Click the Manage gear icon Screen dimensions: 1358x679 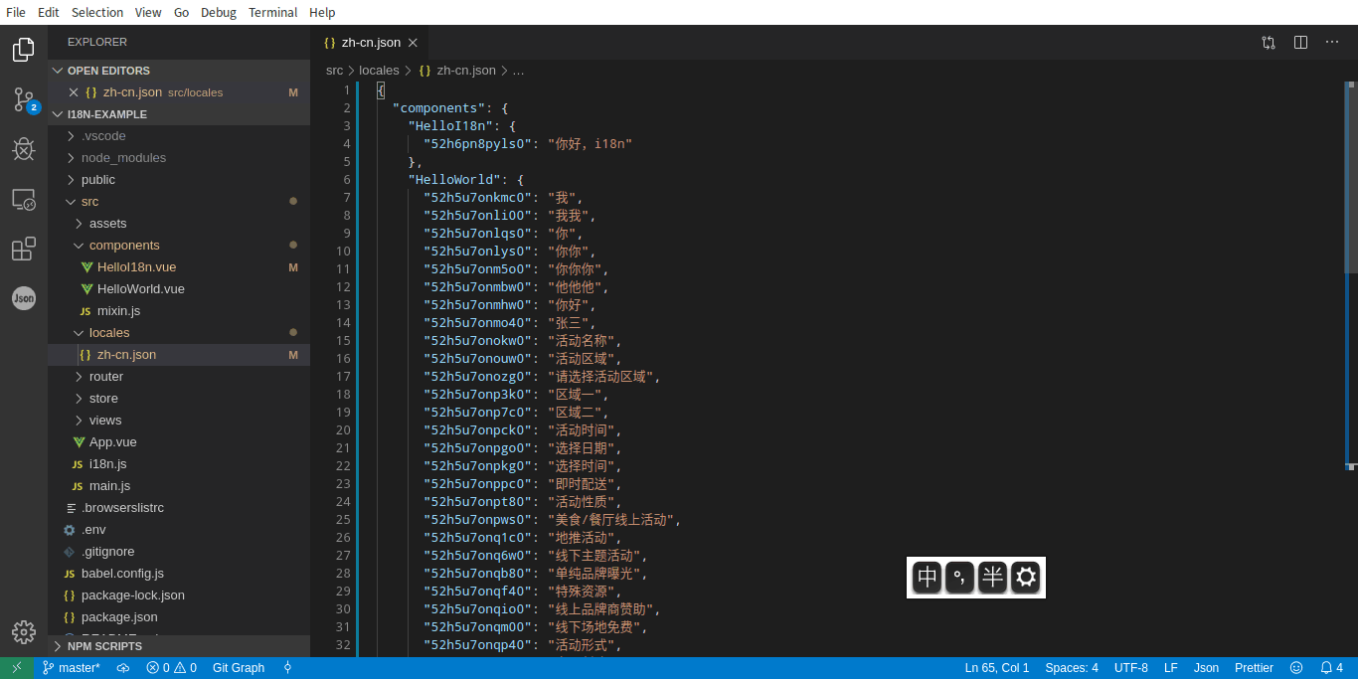[x=24, y=632]
